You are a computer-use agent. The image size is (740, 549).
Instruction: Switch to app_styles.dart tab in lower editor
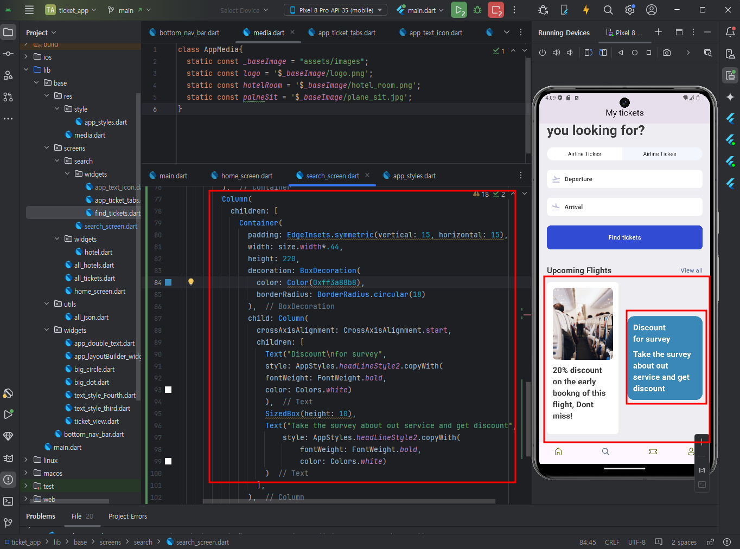(409, 176)
